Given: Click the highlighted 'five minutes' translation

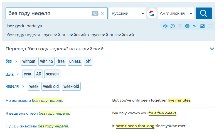Looking at the screenshot, I should coord(179,100).
